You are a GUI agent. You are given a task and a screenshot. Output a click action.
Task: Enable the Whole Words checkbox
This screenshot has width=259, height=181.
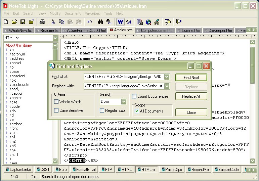click(x=56, y=101)
